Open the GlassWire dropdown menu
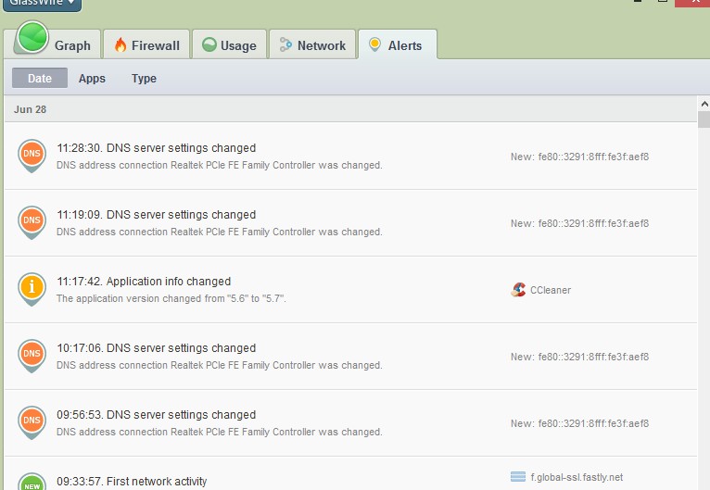This screenshot has height=490, width=710. pyautogui.click(x=42, y=4)
